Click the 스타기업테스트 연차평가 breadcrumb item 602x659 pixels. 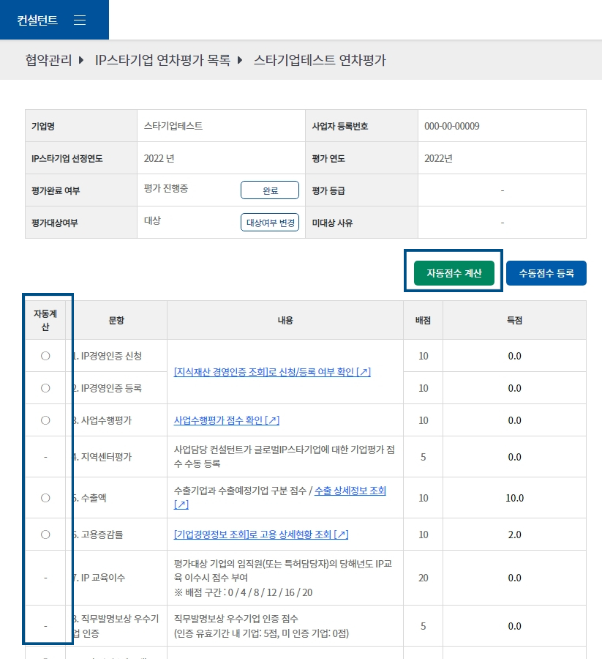coord(320,60)
